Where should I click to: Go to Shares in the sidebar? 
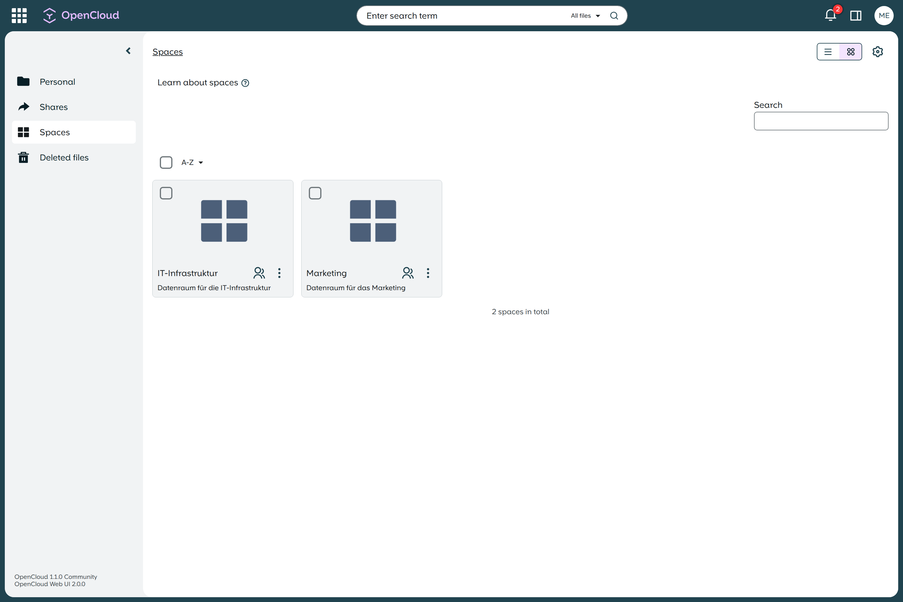click(x=74, y=107)
